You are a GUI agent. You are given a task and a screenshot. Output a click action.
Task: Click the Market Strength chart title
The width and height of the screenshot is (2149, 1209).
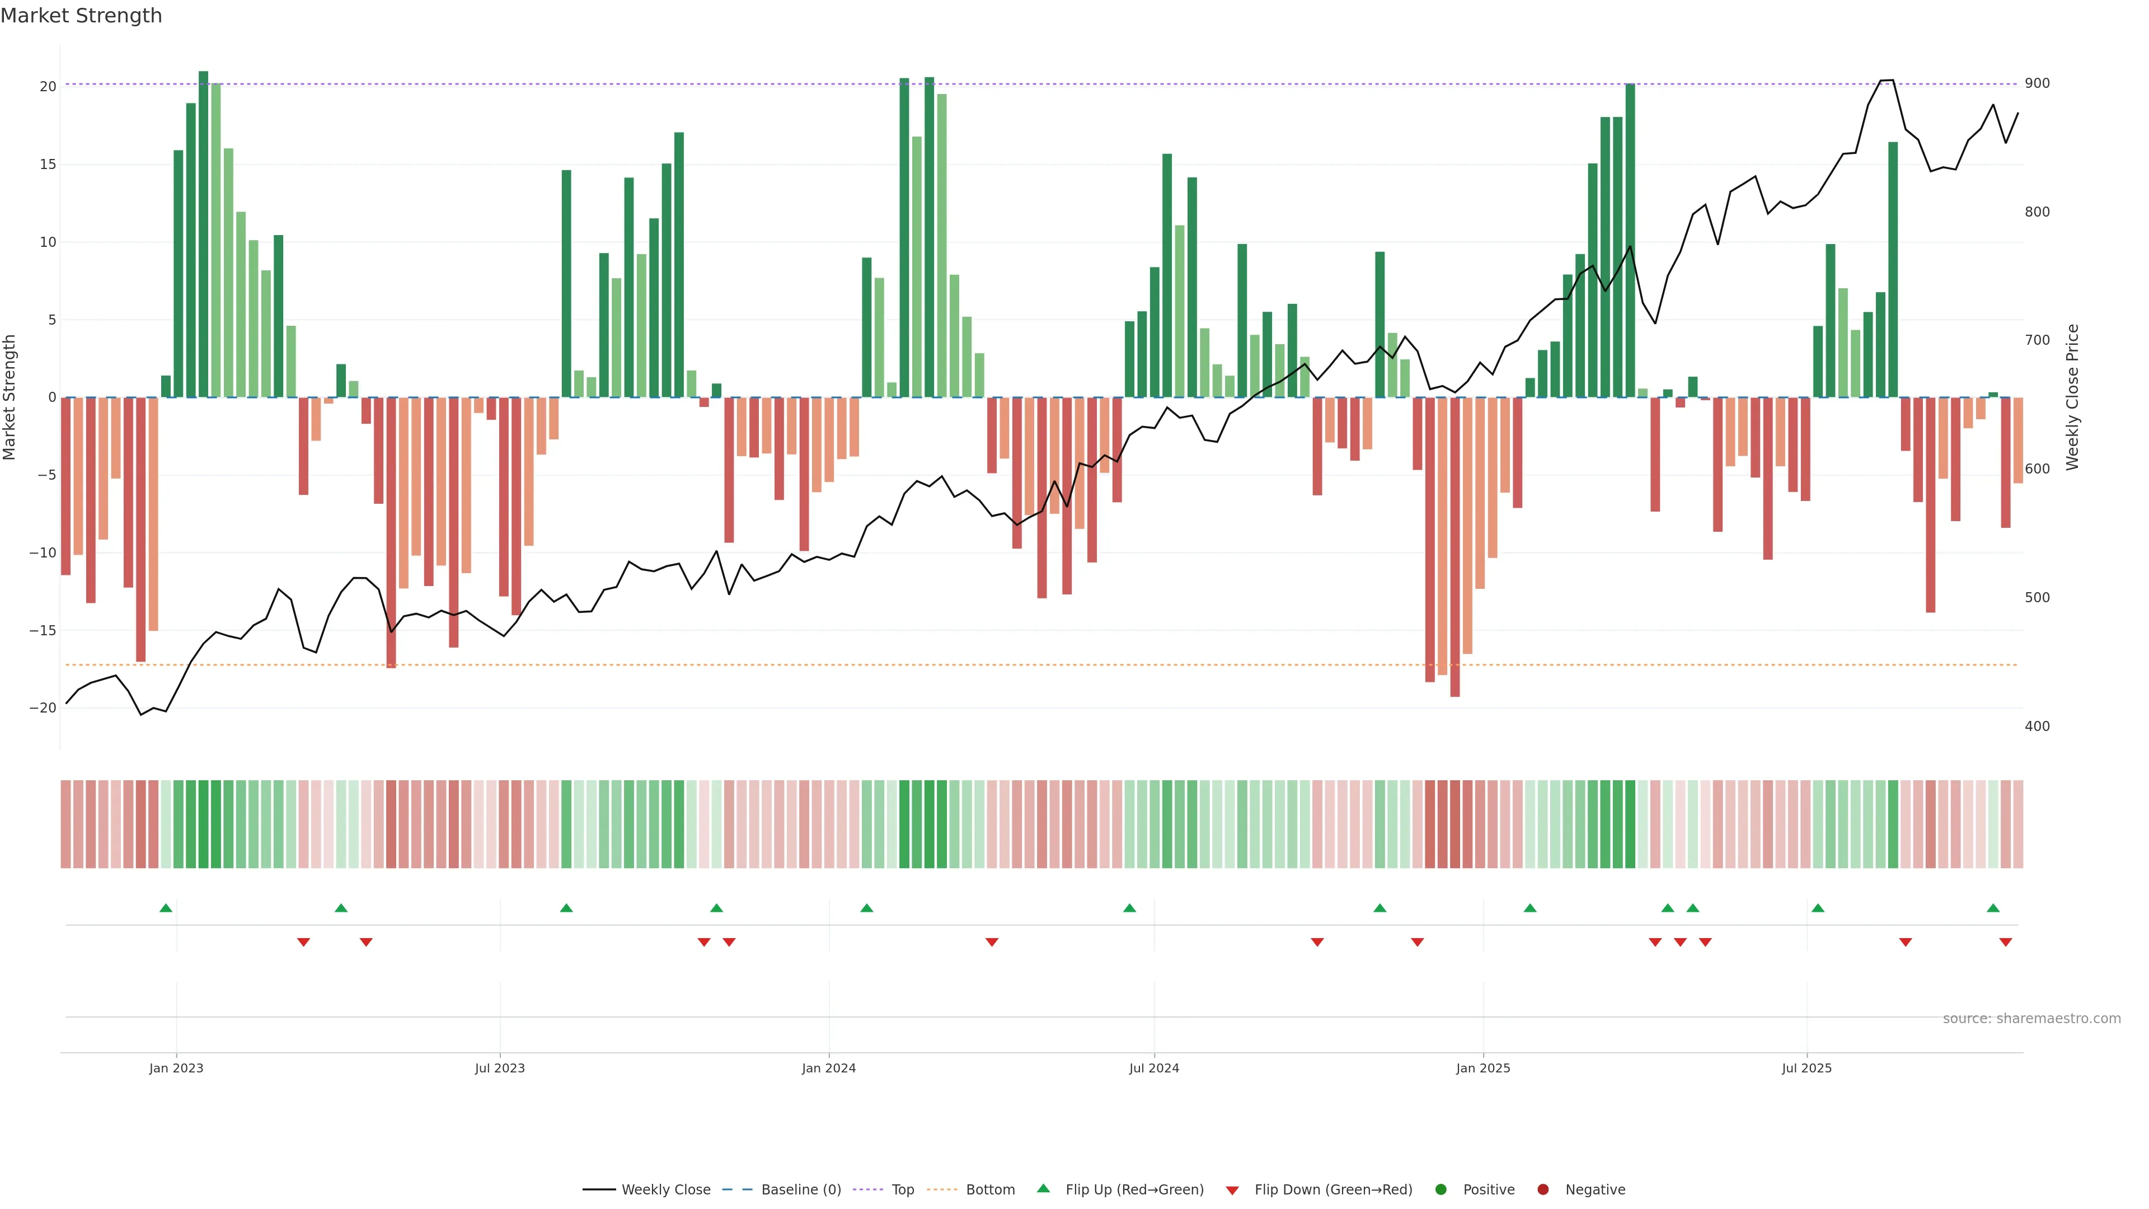[x=81, y=16]
